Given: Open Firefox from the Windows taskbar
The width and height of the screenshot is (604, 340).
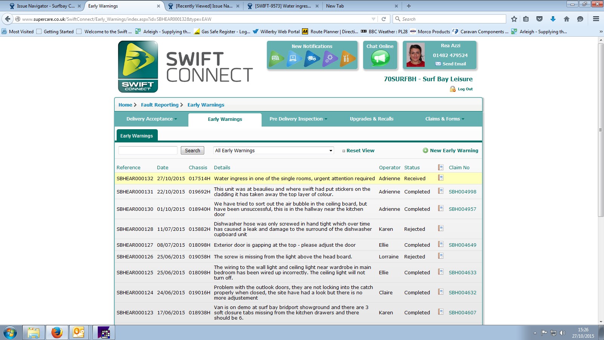Looking at the screenshot, I should click(x=57, y=332).
